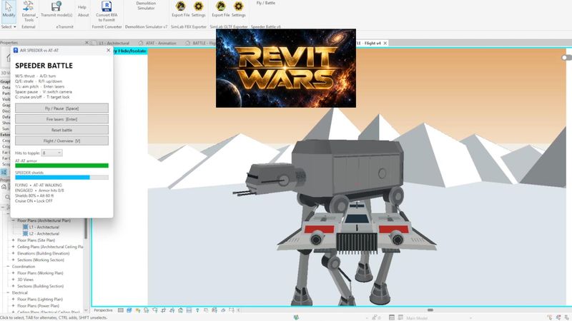This screenshot has height=321, width=572.
Task: Expand Elevations (Building Elevation) node
Action: (x=13, y=253)
